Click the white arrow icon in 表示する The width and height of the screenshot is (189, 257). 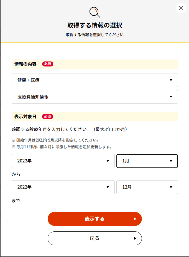pyautogui.click(x=135, y=219)
